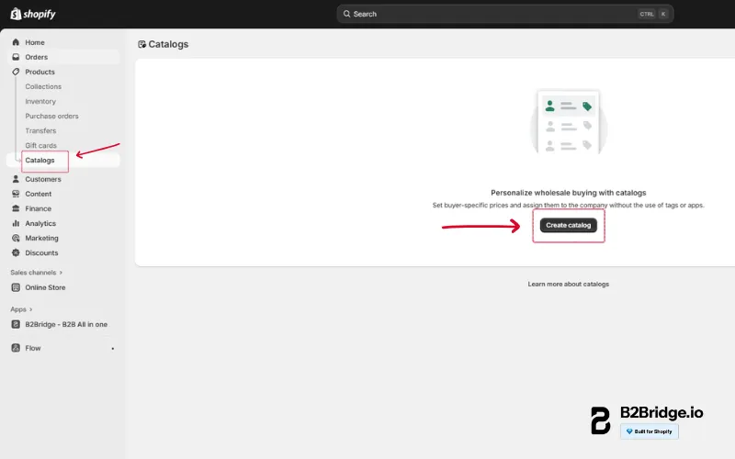Click the Catalogs page header icon

(142, 44)
